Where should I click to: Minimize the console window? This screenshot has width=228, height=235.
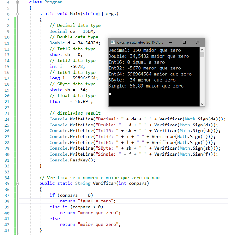pos(171,43)
